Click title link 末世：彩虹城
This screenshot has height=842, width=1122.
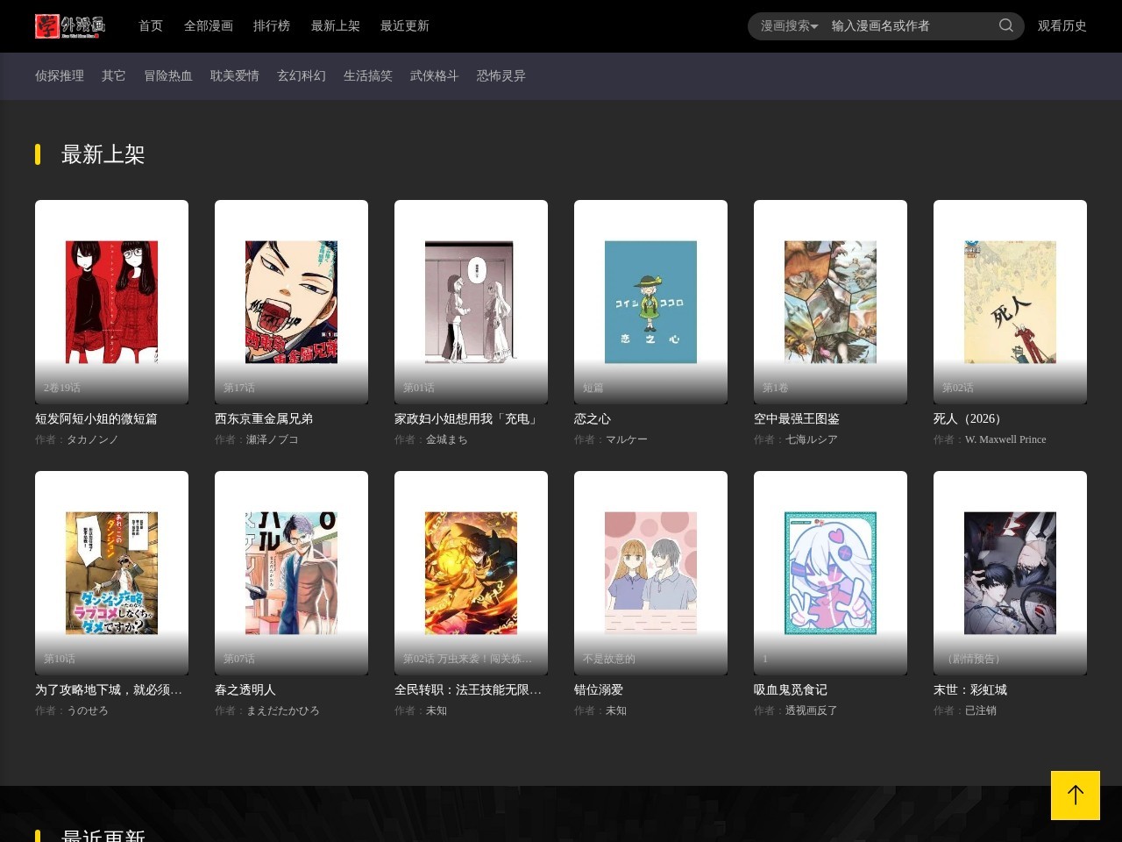tap(970, 690)
